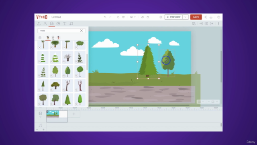Open the Character library tab
257x145 pixels.
tap(45, 23)
